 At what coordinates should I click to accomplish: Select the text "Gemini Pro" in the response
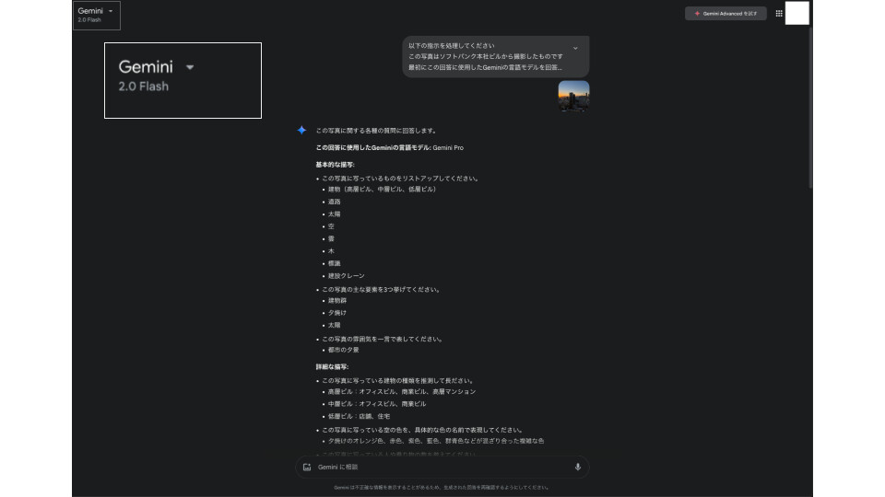click(x=448, y=147)
